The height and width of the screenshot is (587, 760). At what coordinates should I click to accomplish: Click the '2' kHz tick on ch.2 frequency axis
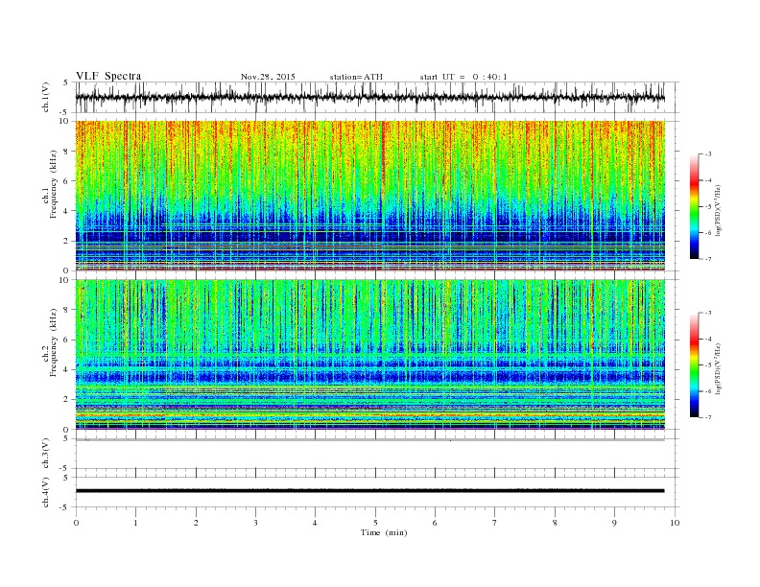(x=66, y=400)
